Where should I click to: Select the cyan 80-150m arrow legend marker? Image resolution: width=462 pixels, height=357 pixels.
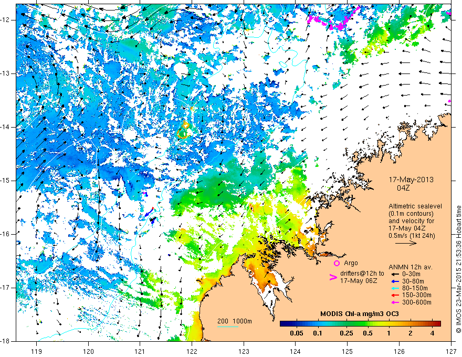(395, 288)
